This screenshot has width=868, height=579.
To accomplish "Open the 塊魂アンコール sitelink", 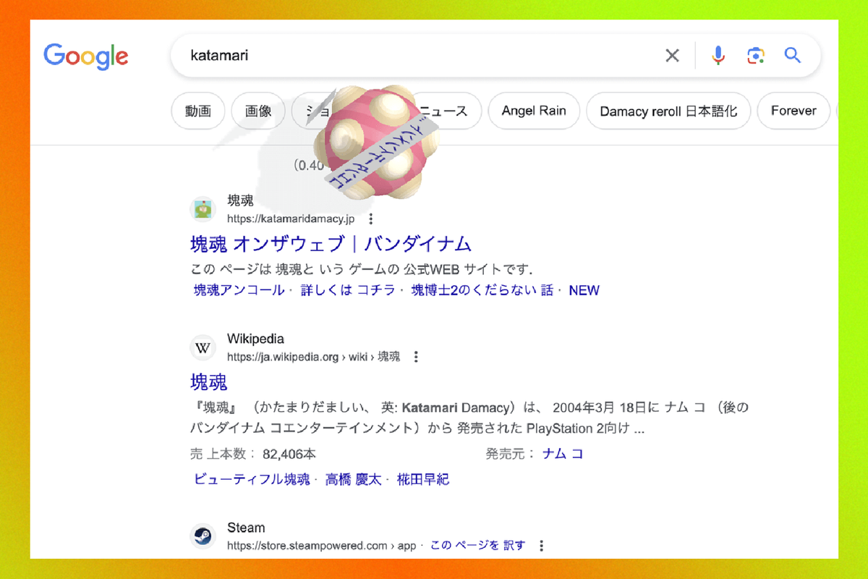I will (x=239, y=290).
